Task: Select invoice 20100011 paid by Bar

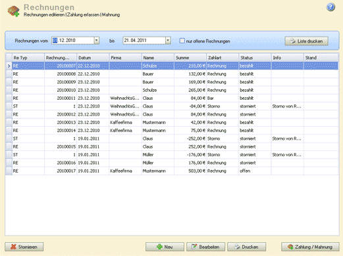Action: 172,98
